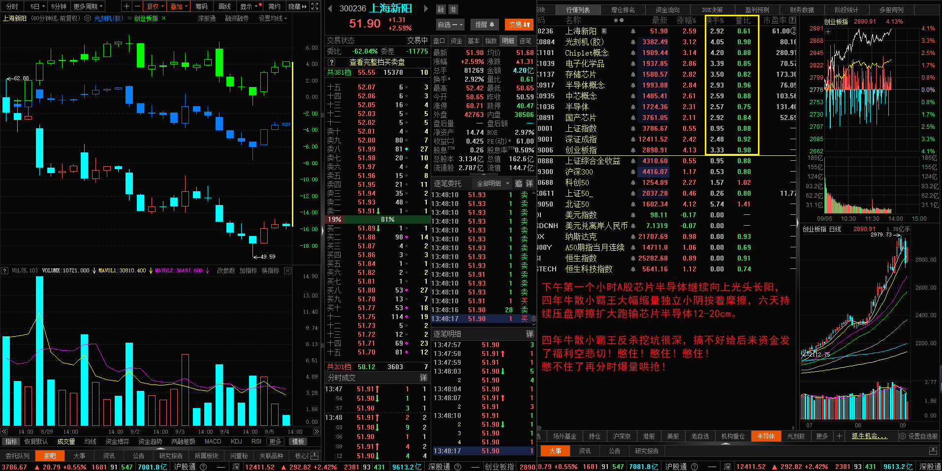
Task: Open chart settings gear next to 上海新阳 title
Action: pyautogui.click(x=87, y=18)
